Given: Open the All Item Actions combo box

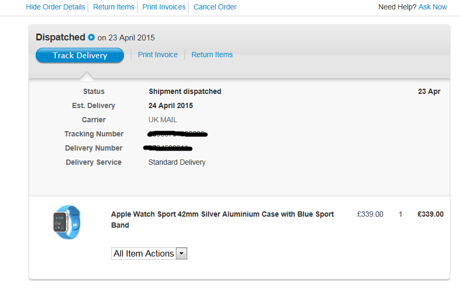Looking at the screenshot, I should (149, 253).
